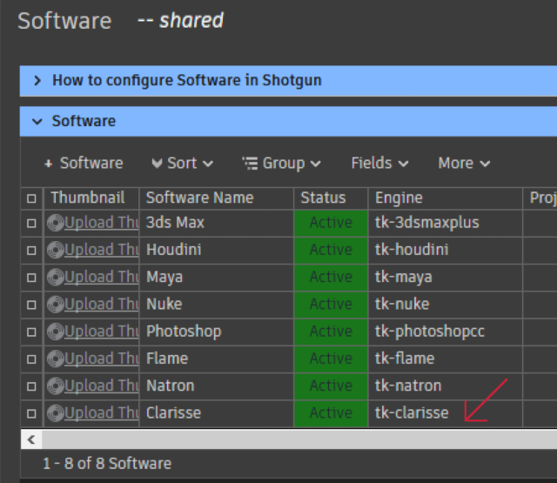Open the Sort dropdown
The image size is (557, 483).
pos(182,164)
